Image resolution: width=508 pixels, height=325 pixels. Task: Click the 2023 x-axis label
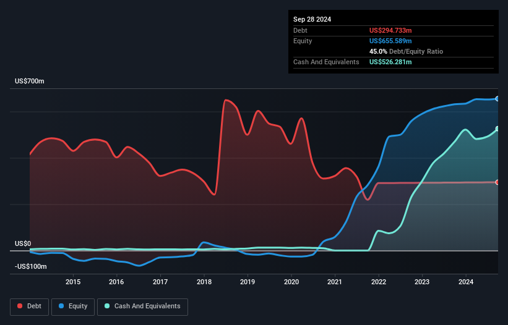click(x=422, y=282)
